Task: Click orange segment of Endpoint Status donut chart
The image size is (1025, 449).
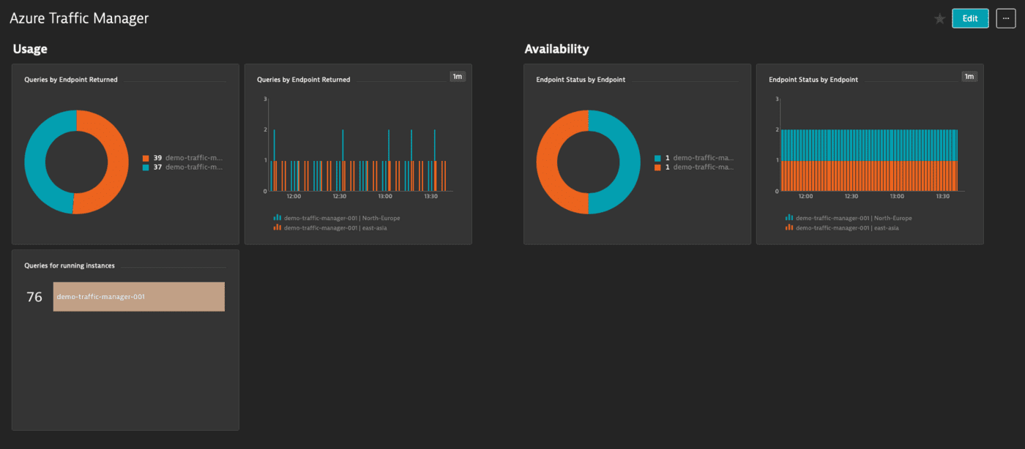Action: point(546,162)
